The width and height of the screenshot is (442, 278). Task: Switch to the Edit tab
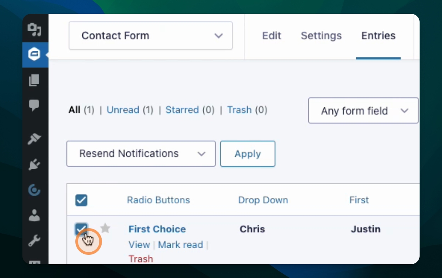[272, 36]
